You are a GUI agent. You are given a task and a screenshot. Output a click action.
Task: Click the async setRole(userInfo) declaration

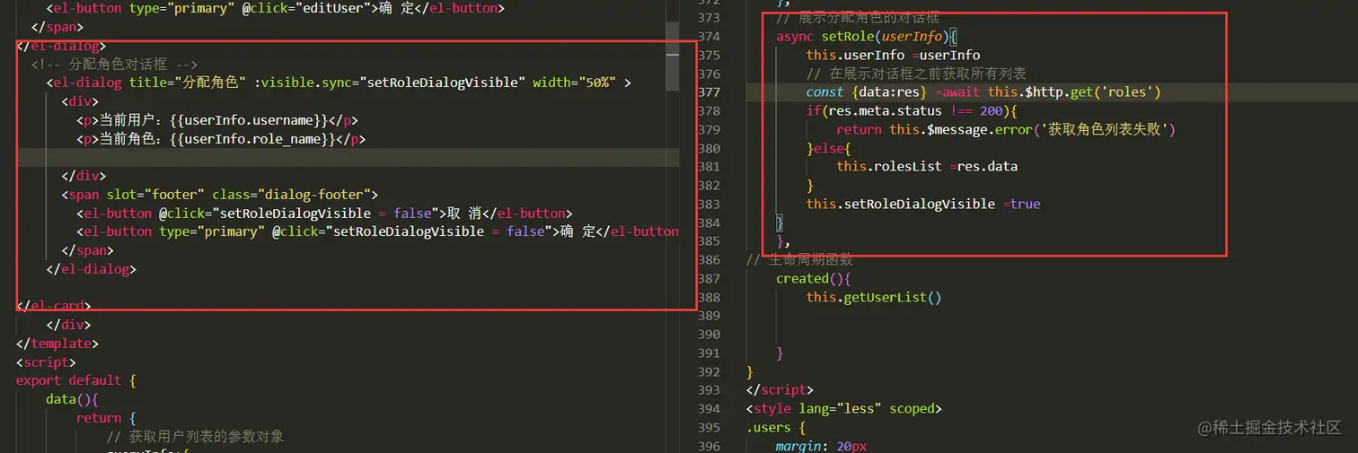coord(868,37)
